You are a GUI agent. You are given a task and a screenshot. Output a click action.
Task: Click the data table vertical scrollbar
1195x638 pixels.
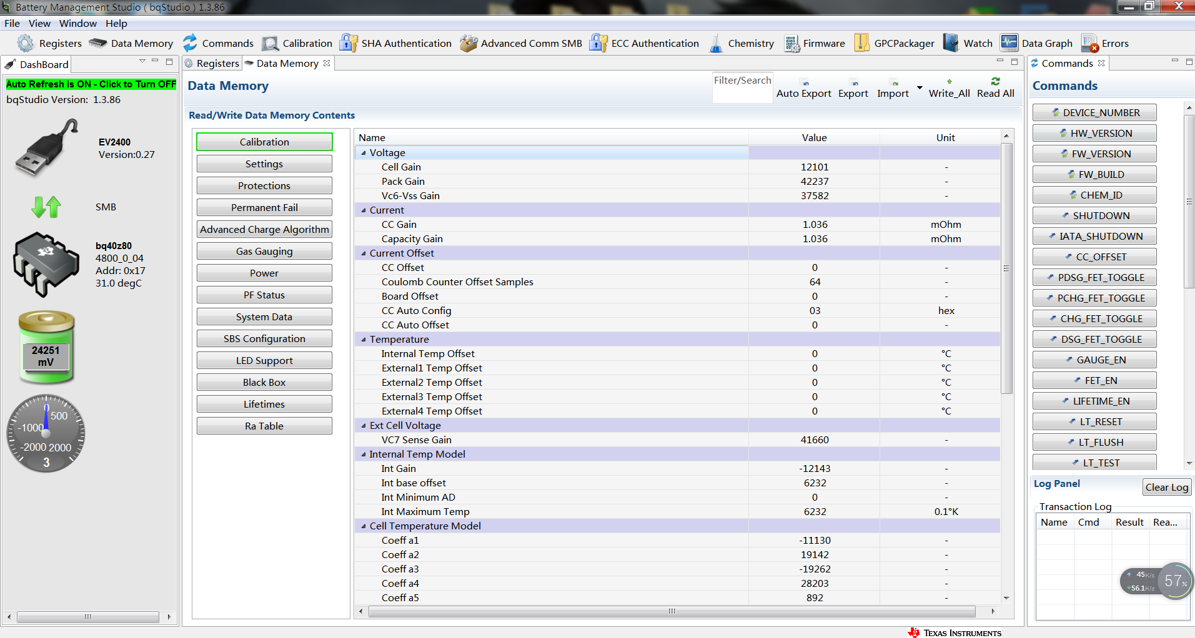(x=1006, y=268)
